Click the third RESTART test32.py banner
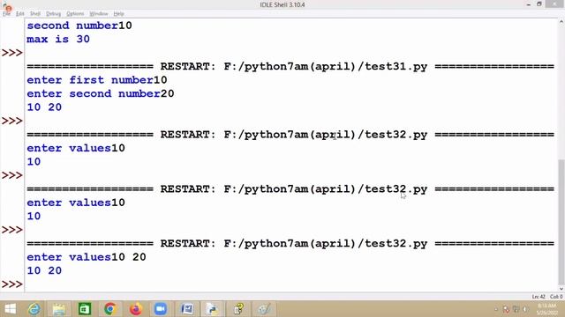This screenshot has height=317, width=565. (x=290, y=244)
